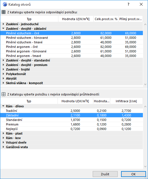Expand Akrylát group

(3, 78)
